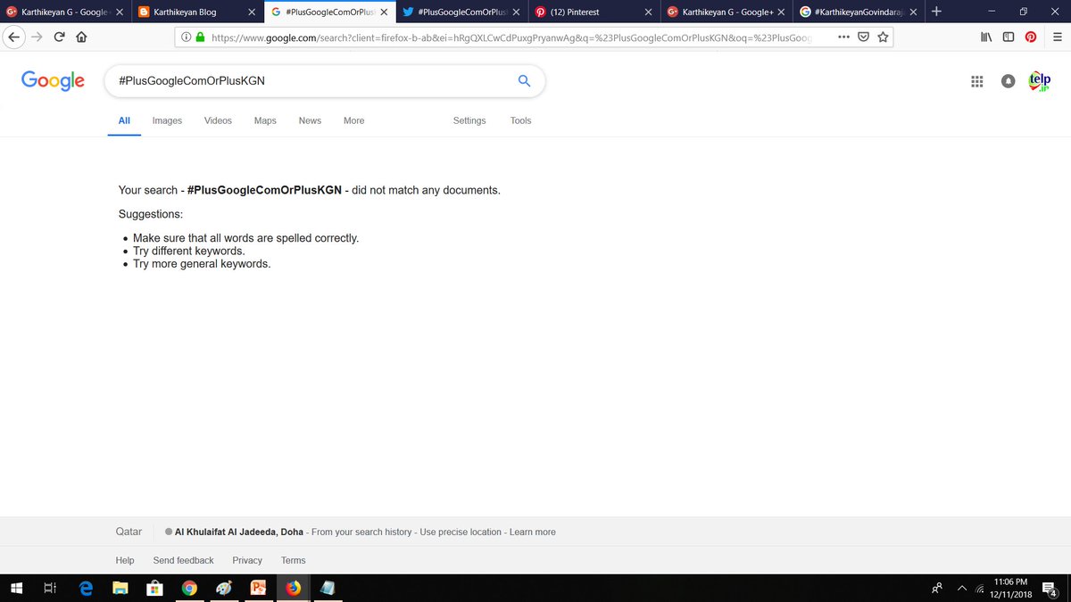Bookmark this page with the star
This screenshot has width=1071, height=602.
point(882,37)
